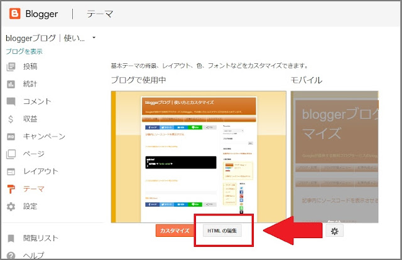Click the 統計 bar chart icon
This screenshot has height=260, width=402.
coord(11,84)
